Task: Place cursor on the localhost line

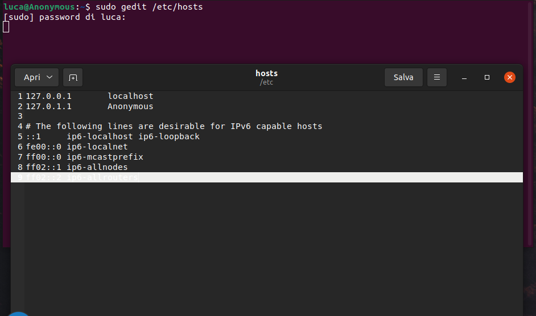Action: [130, 97]
